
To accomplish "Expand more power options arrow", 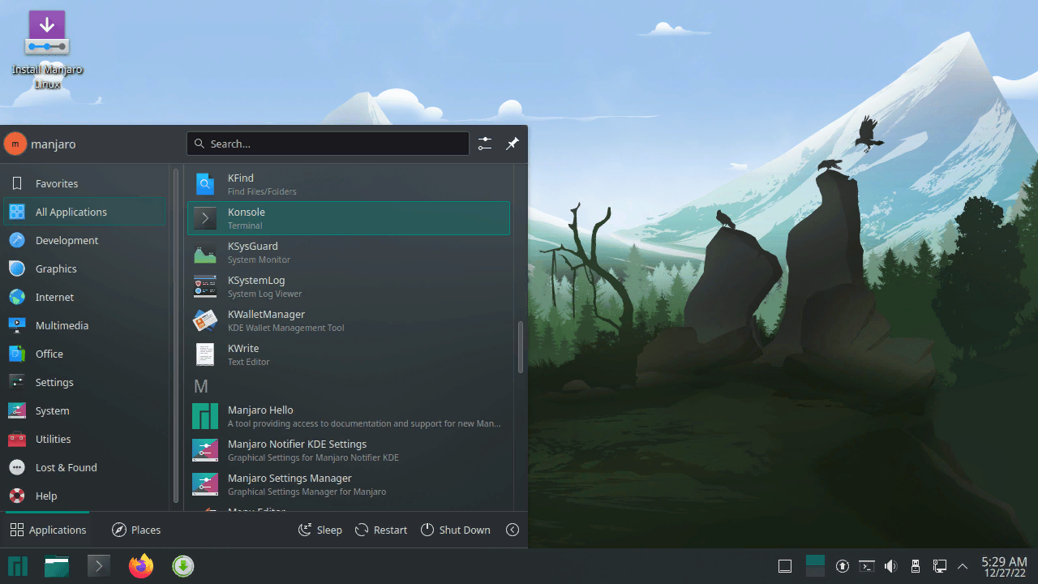I will (x=513, y=530).
